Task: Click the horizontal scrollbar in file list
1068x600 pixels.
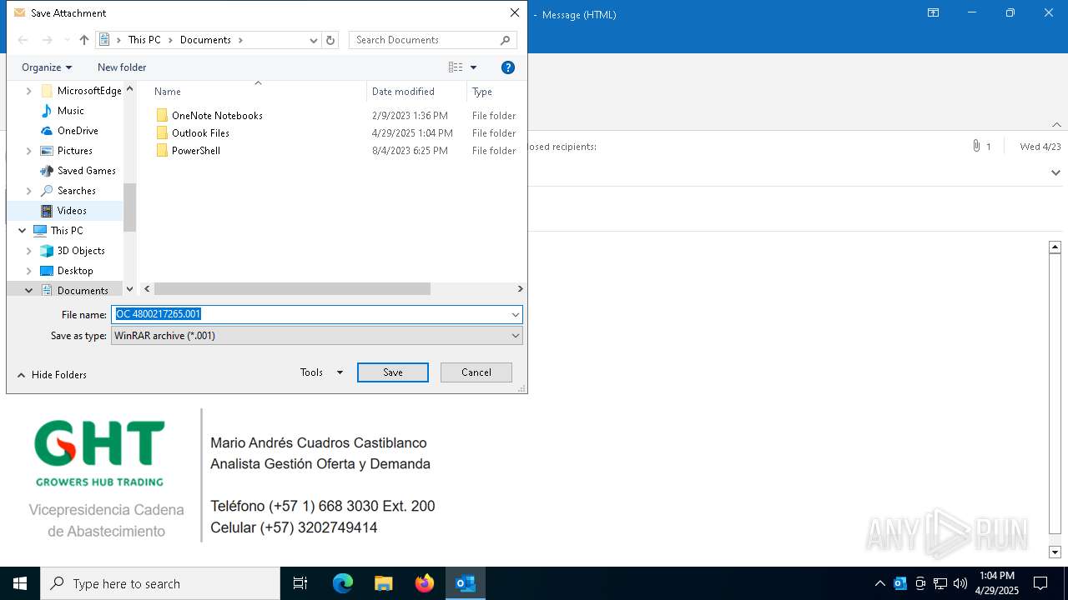Action: (x=292, y=289)
